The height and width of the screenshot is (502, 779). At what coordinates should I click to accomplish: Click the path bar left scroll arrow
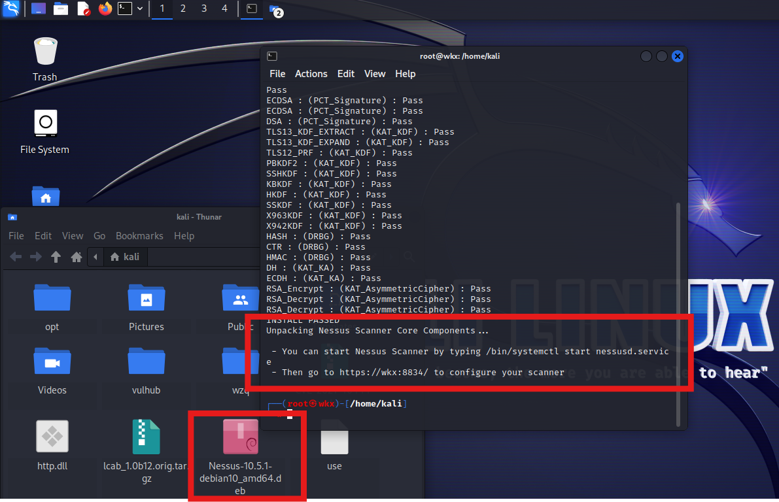(95, 257)
